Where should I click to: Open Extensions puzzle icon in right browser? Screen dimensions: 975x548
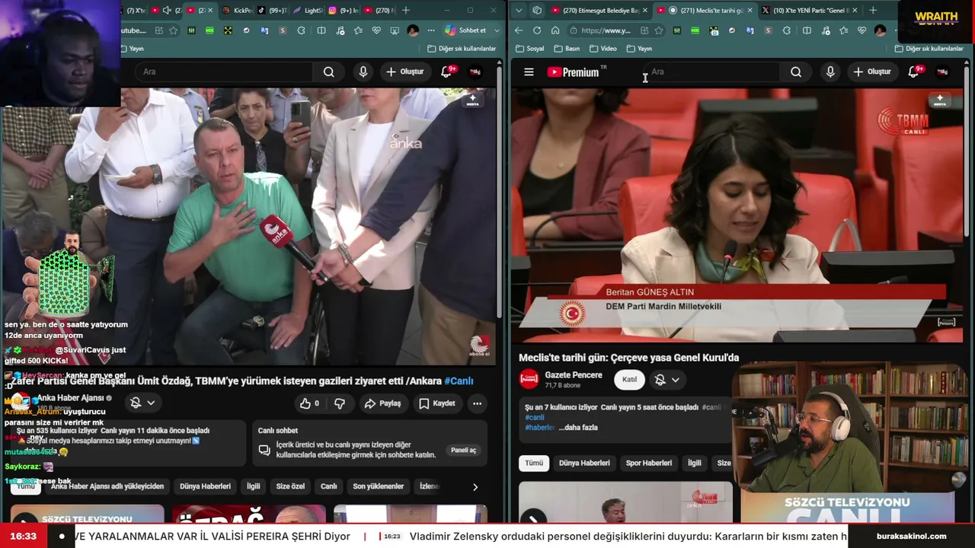click(x=787, y=30)
